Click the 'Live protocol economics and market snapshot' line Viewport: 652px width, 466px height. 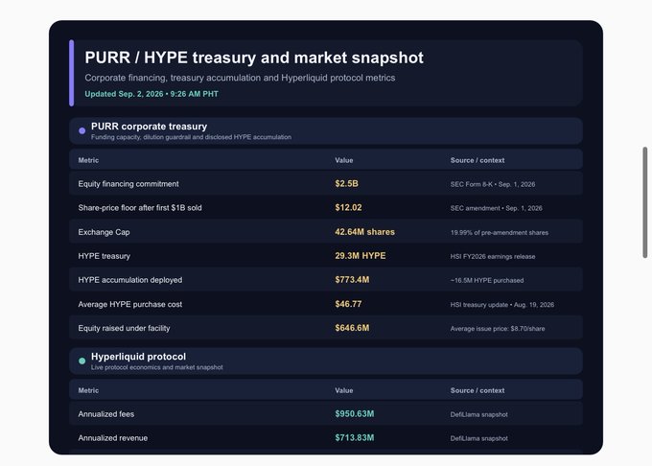point(156,367)
